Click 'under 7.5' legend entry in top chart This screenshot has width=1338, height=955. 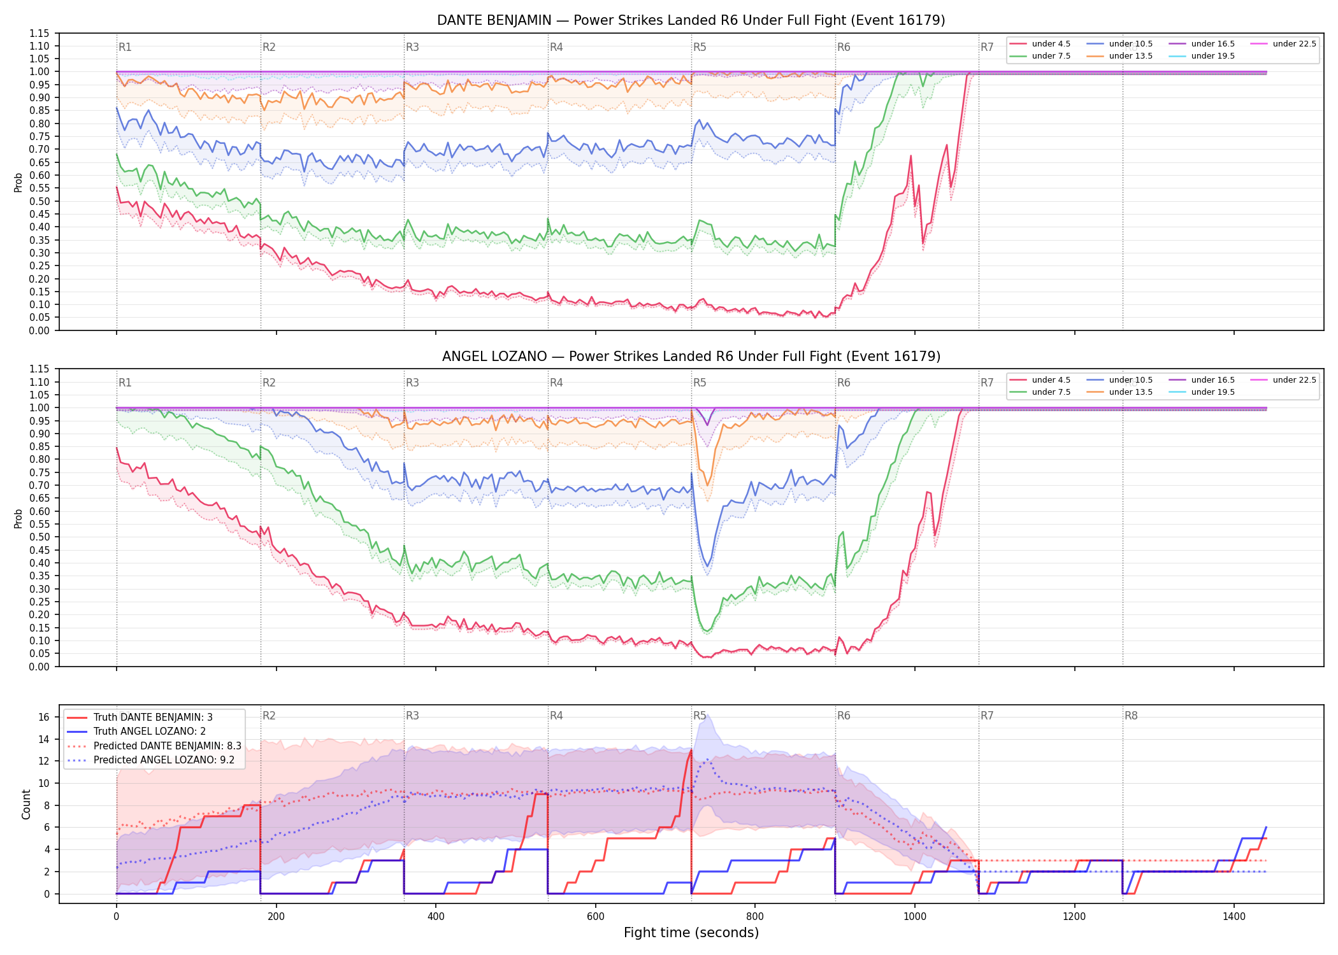click(1040, 56)
